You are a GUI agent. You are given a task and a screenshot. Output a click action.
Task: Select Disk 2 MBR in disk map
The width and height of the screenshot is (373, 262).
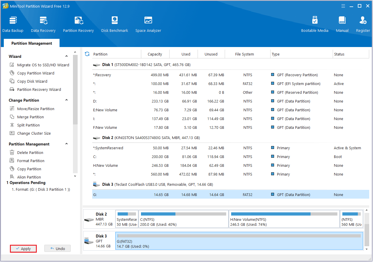pyautogui.click(x=99, y=219)
